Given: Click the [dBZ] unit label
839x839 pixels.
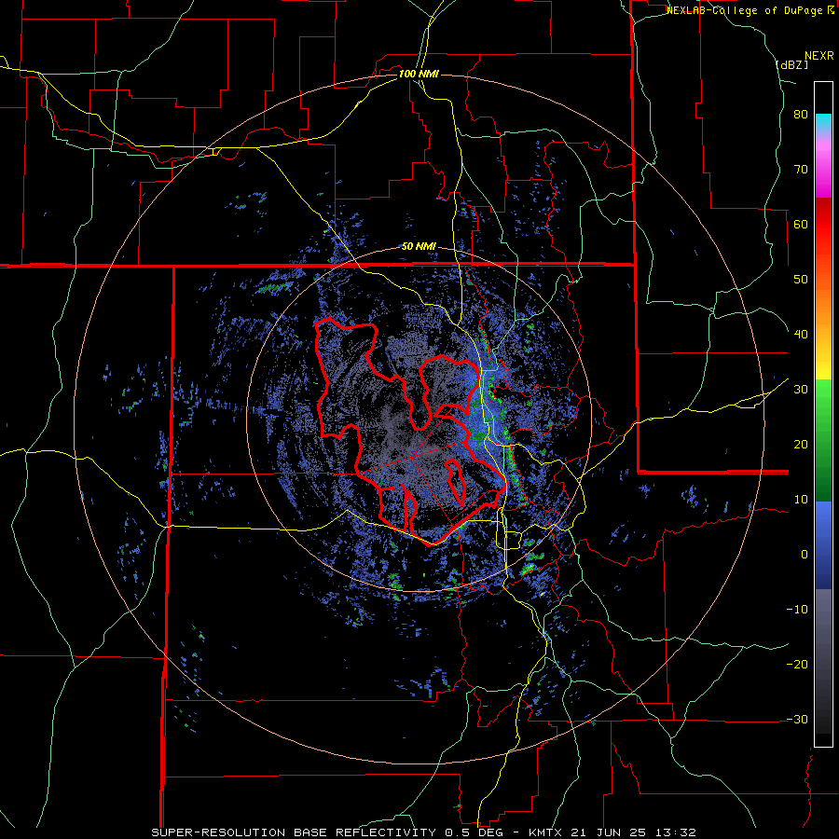Looking at the screenshot, I should pyautogui.click(x=791, y=65).
